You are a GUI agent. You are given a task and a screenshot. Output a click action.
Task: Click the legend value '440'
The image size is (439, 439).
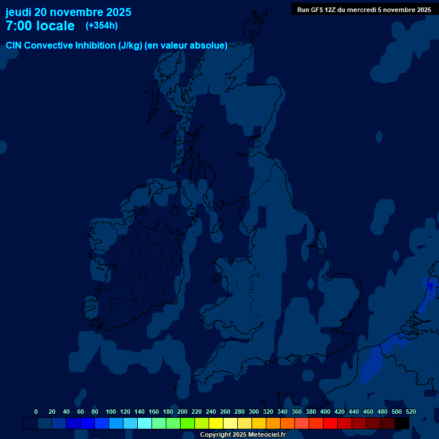(354, 412)
